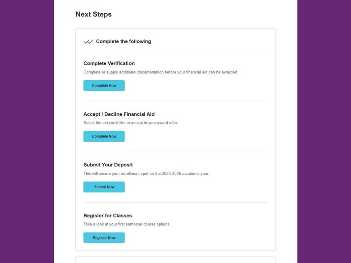Click the additional documentation description text
The image size is (351, 263).
point(161,72)
